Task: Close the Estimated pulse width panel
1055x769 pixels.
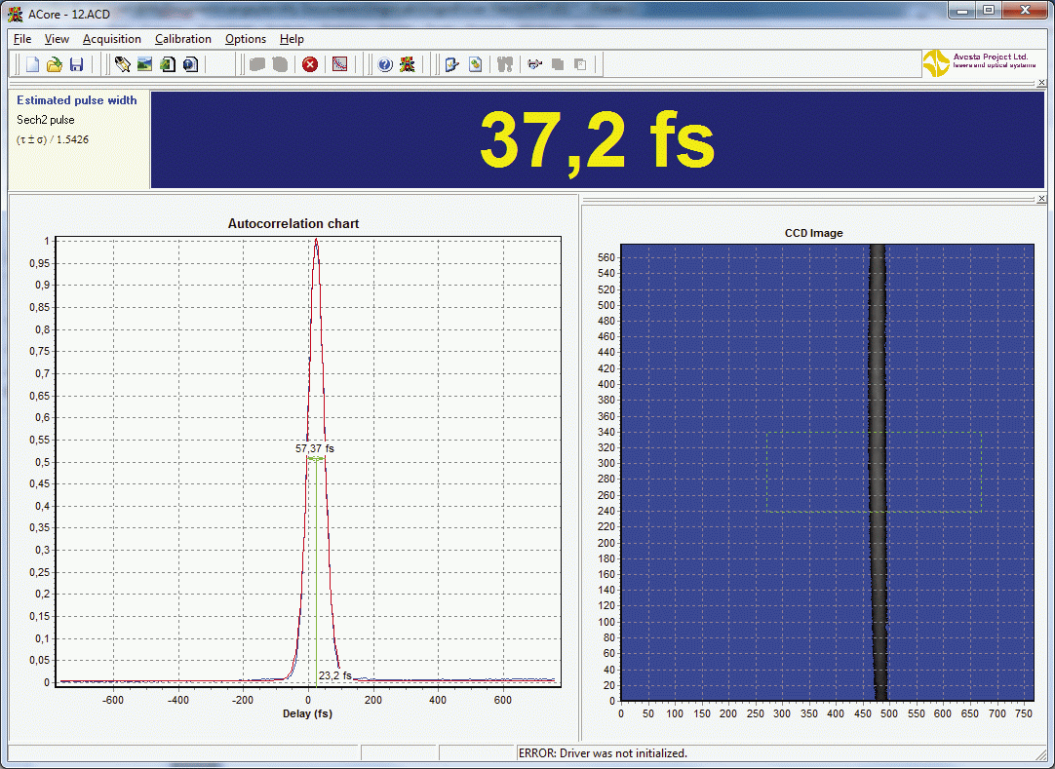Action: [x=1041, y=83]
